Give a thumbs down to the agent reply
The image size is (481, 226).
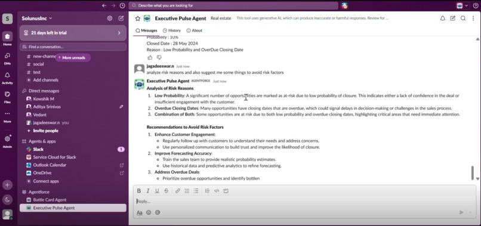point(159,57)
